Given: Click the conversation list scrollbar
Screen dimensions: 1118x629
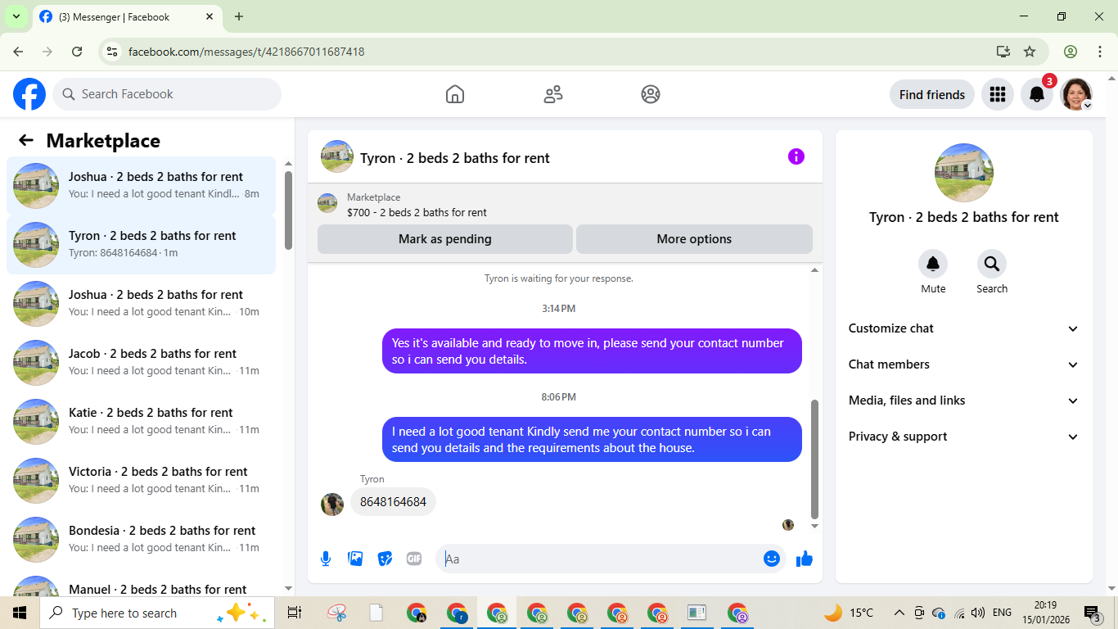Looking at the screenshot, I should 288,210.
